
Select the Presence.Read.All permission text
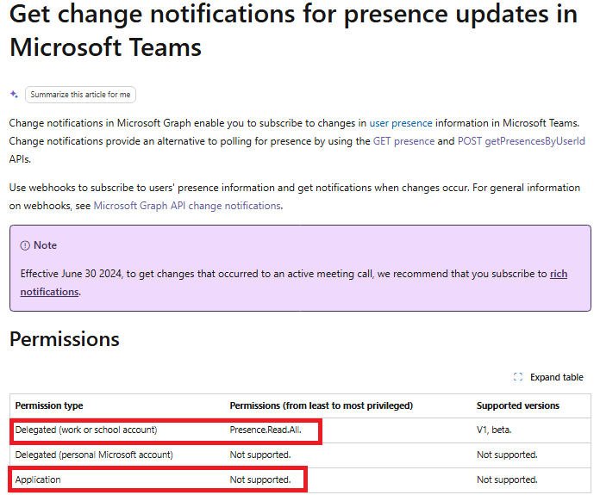pos(266,430)
